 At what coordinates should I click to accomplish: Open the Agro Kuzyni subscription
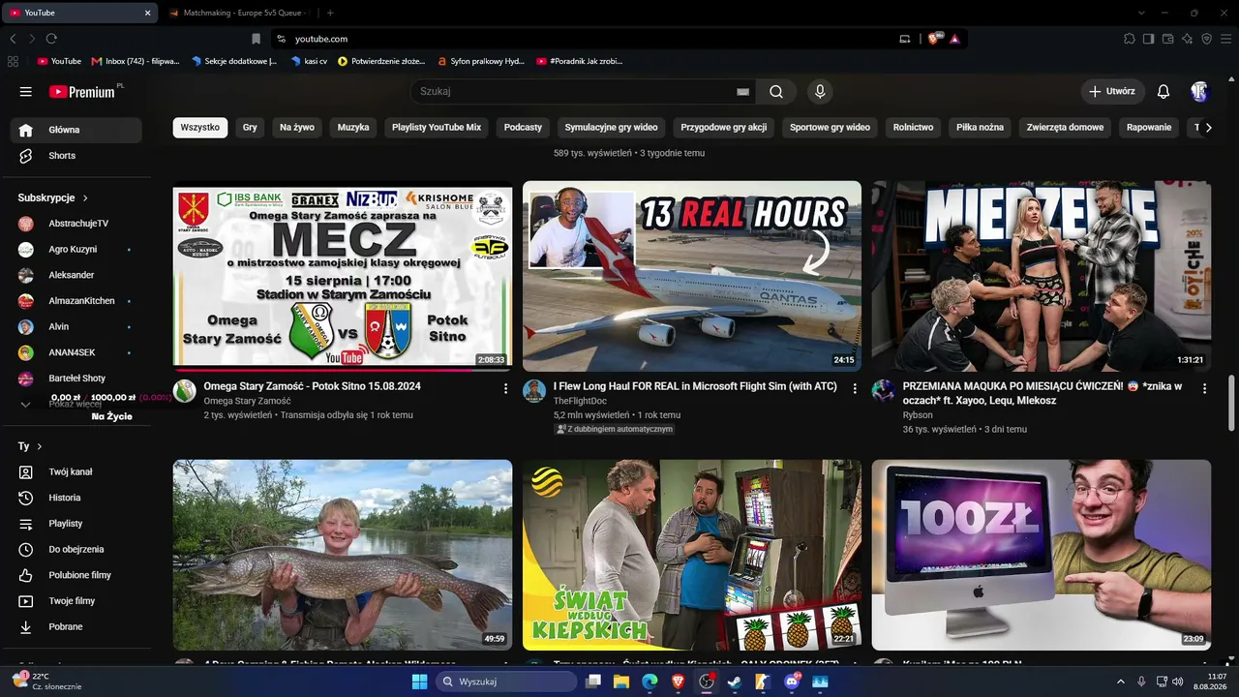(76, 249)
